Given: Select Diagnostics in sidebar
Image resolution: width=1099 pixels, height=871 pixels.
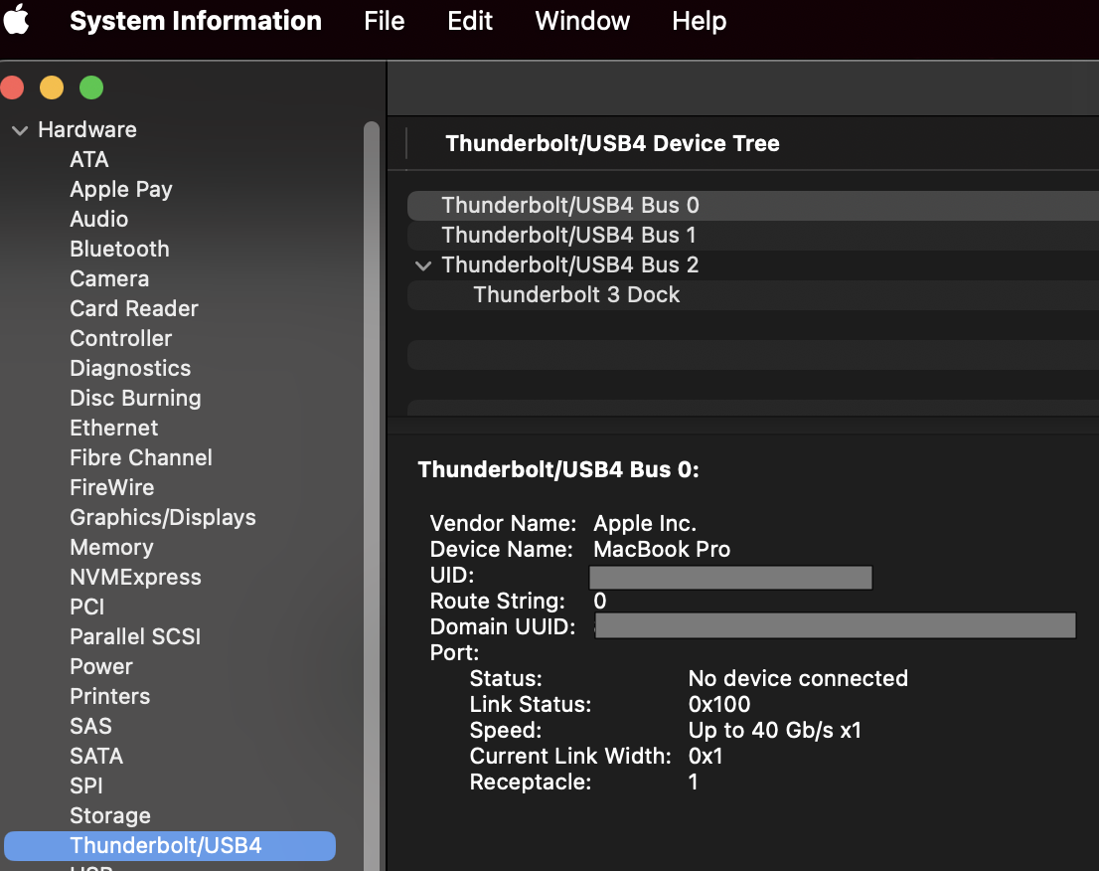Looking at the screenshot, I should coord(130,368).
